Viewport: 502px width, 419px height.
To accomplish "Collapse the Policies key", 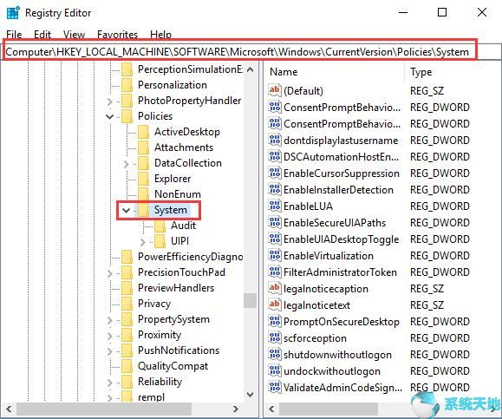I will click(110, 116).
